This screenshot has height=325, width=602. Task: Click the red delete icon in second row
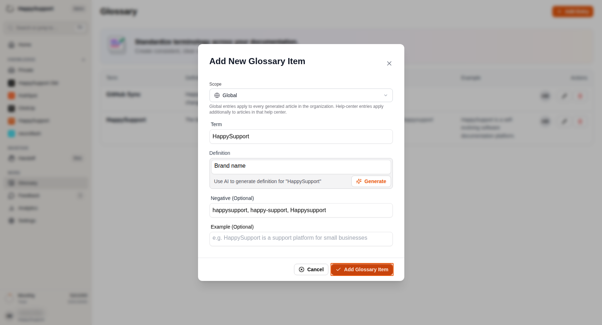580,121
